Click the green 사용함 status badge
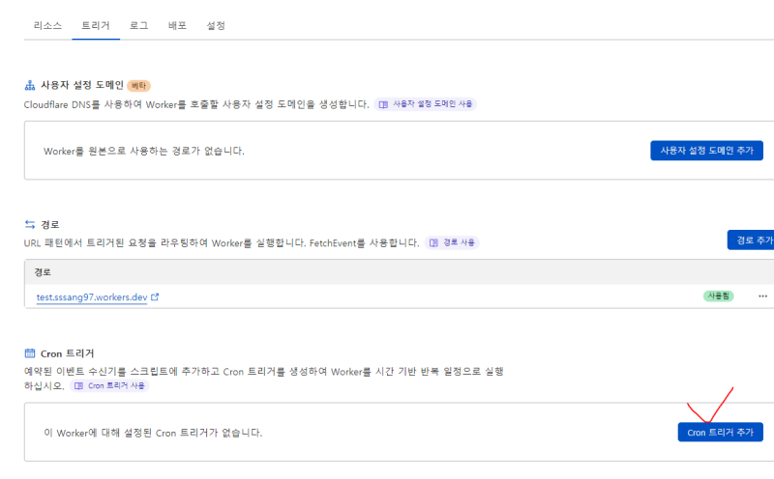774x479 pixels. [x=718, y=296]
